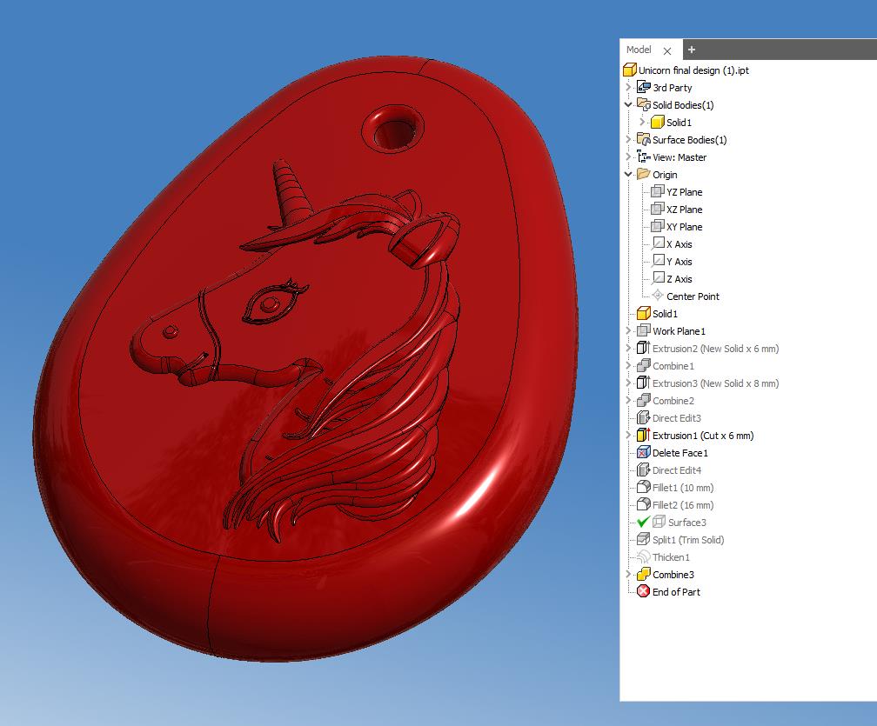This screenshot has height=726, width=877.
Task: Select the 'Surface3' label
Action: point(687,523)
